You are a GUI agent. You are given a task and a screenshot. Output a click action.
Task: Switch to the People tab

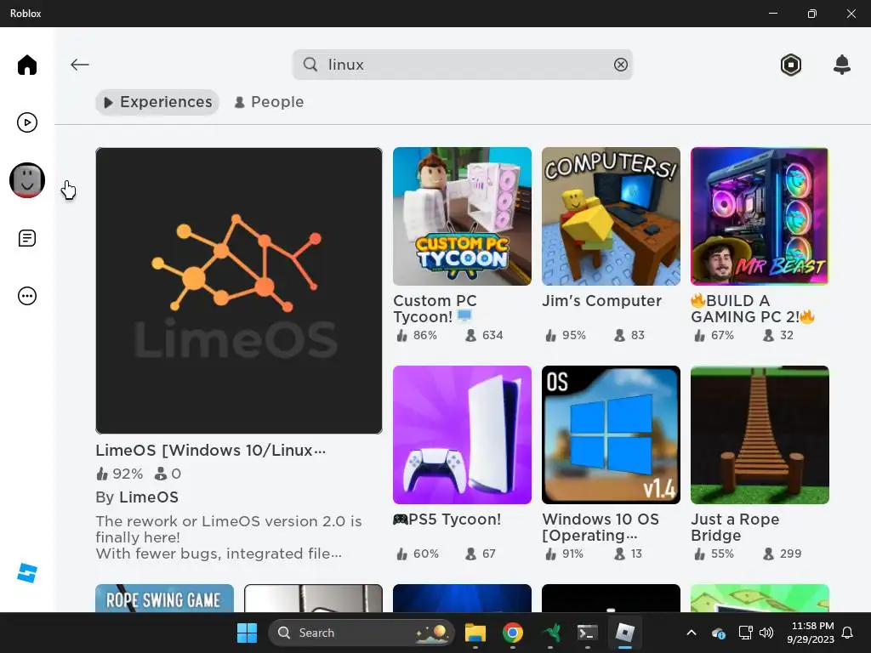(x=269, y=102)
